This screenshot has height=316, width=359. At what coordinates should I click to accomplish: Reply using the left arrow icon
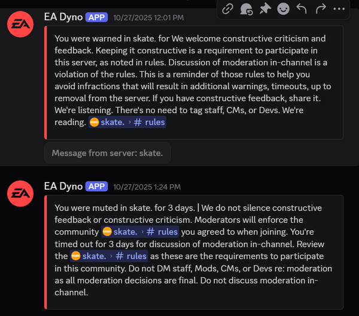point(302,9)
